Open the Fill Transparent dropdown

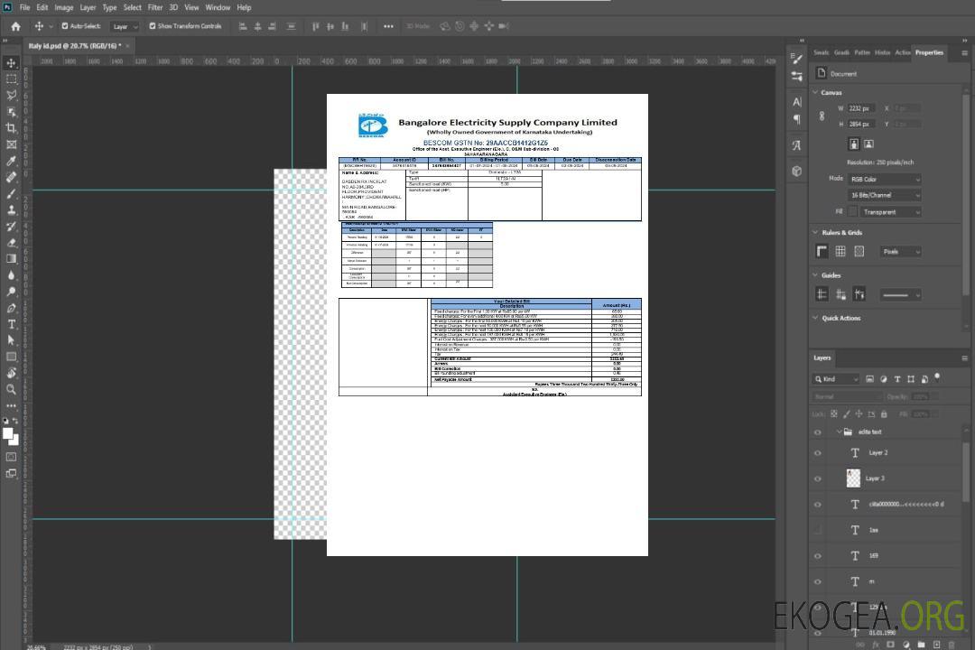890,212
